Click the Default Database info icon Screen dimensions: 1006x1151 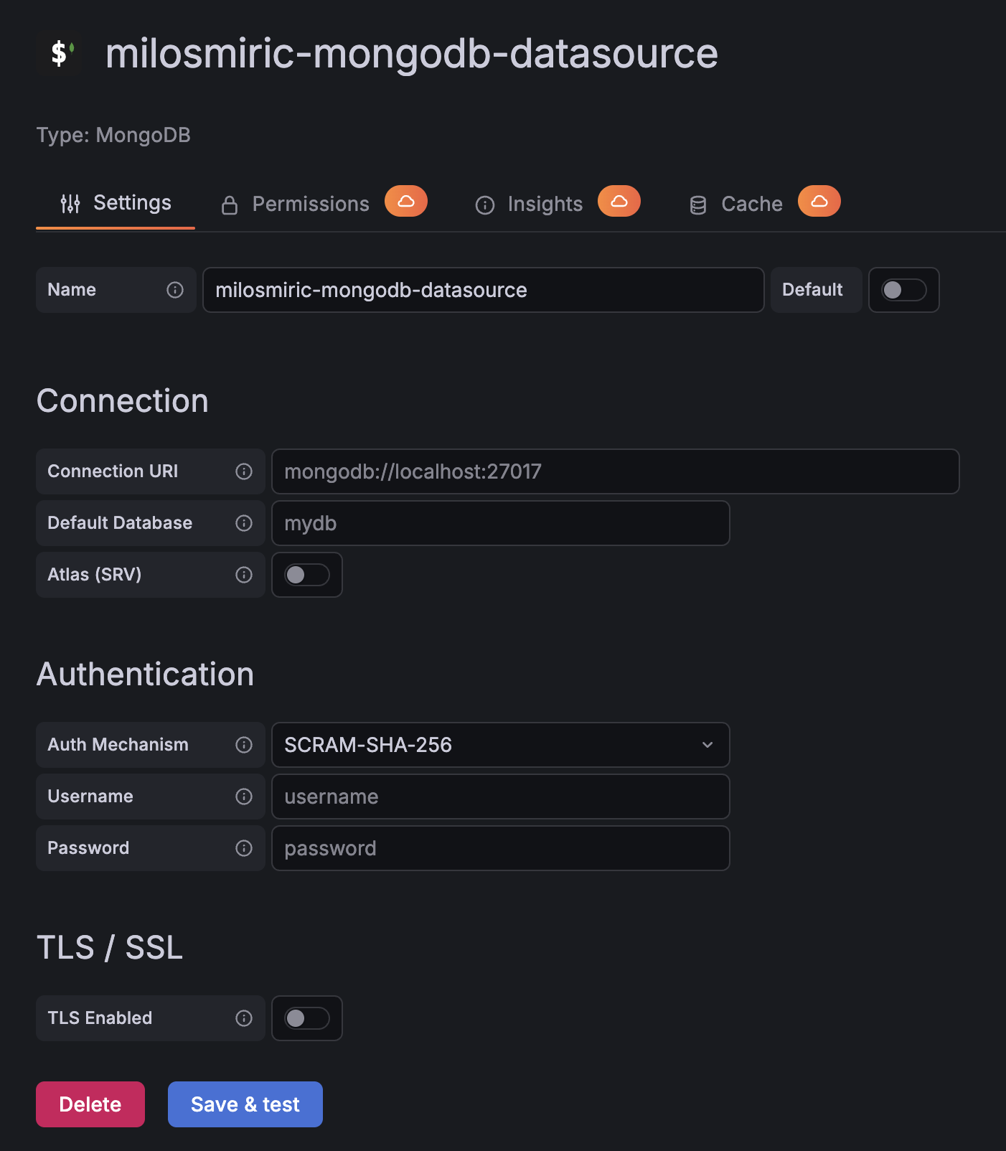(x=244, y=523)
